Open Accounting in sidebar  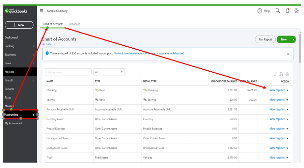click(11, 115)
